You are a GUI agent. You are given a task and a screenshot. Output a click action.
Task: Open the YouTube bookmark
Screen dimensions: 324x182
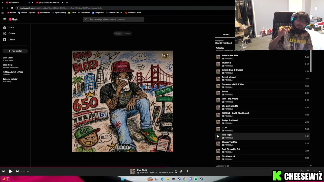coord(12,13)
